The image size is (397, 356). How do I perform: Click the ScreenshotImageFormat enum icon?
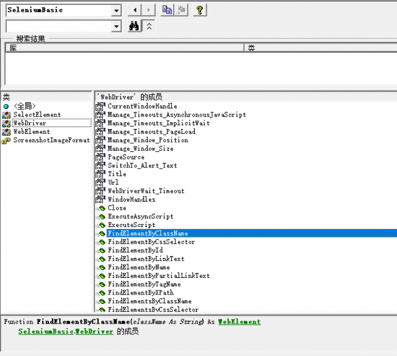[x=6, y=141]
